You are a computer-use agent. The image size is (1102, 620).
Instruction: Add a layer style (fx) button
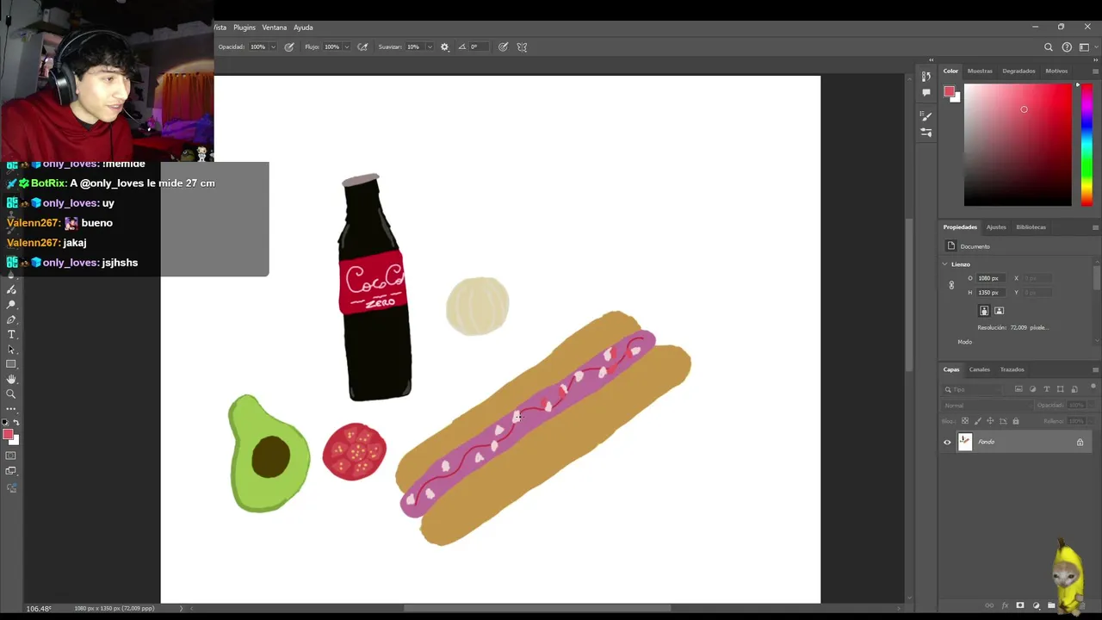[1005, 605]
